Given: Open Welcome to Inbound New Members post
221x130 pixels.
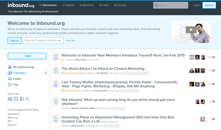Looking at the screenshot, I should pyautogui.click(x=123, y=55).
